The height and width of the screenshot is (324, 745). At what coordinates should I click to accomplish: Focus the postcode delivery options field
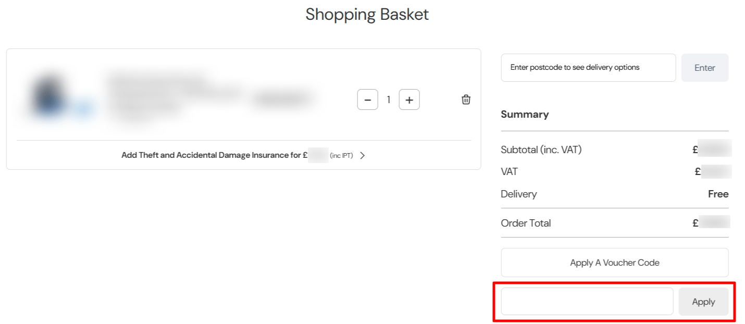point(588,68)
